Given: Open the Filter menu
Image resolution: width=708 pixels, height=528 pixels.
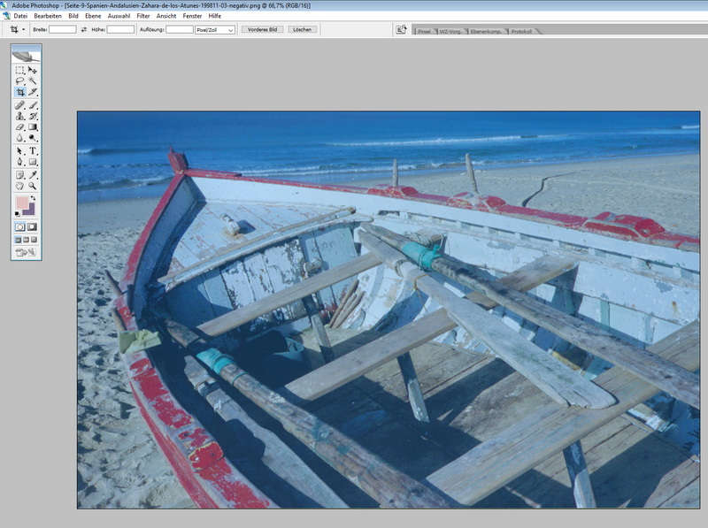Looking at the screenshot, I should coord(143,16).
